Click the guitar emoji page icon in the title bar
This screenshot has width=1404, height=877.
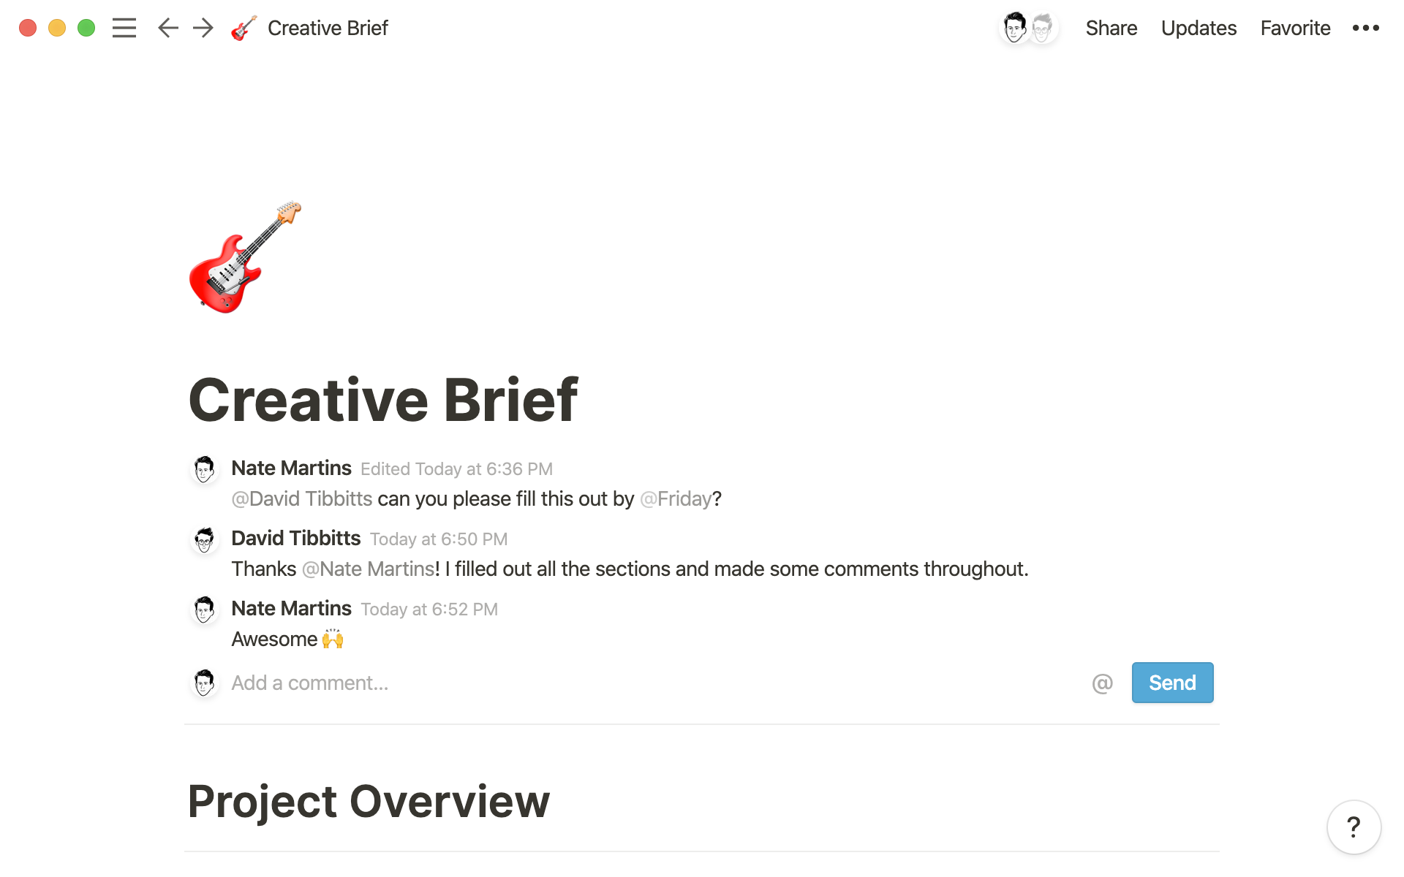tap(244, 28)
